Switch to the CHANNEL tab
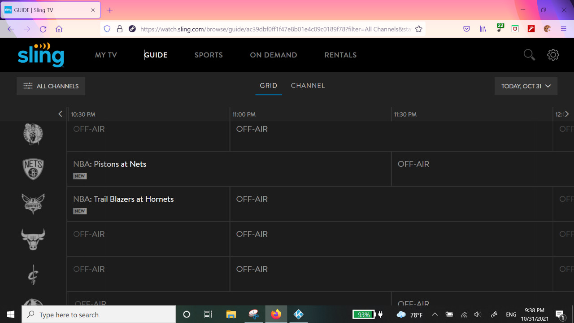 308,86
